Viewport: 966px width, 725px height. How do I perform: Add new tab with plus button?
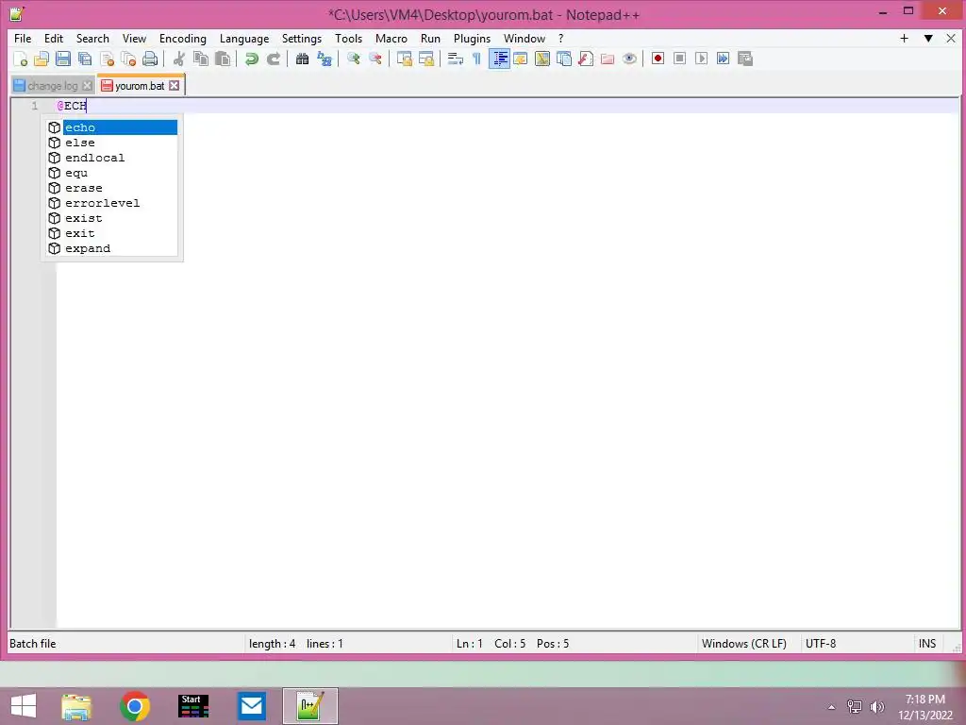click(x=905, y=38)
